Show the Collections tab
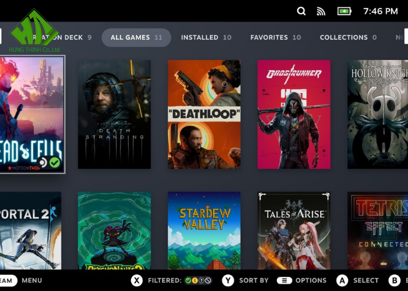Image resolution: width=408 pixels, height=291 pixels. coord(348,37)
